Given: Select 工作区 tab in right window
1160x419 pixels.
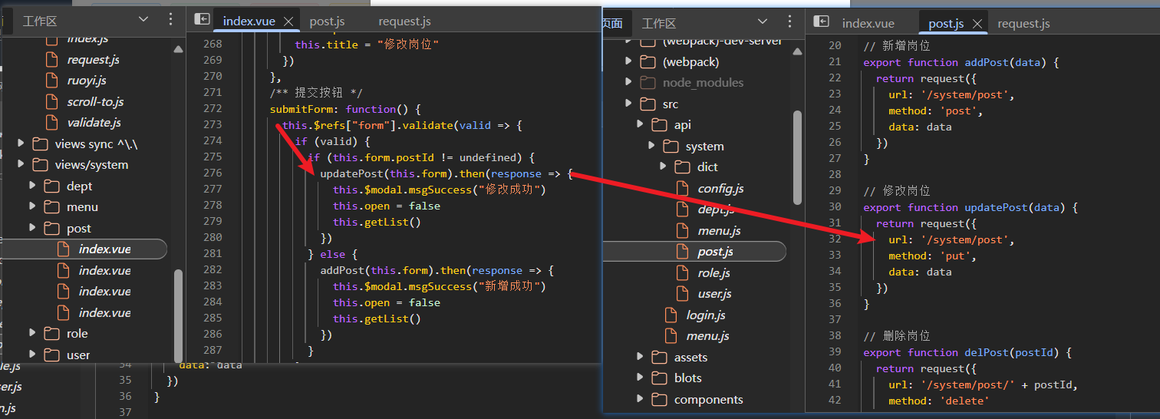Looking at the screenshot, I should point(659,24).
